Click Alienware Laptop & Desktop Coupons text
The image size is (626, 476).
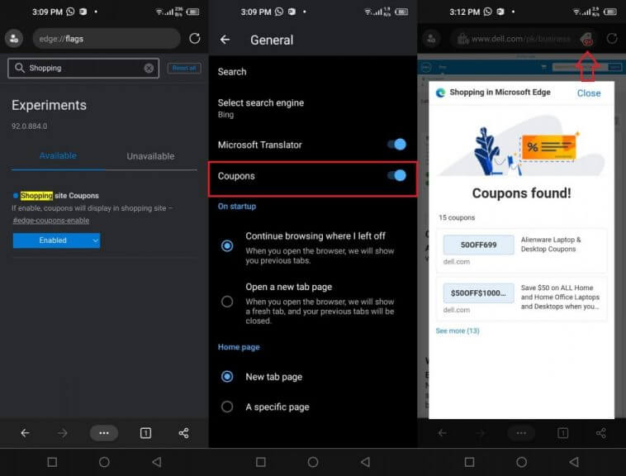[x=551, y=244]
